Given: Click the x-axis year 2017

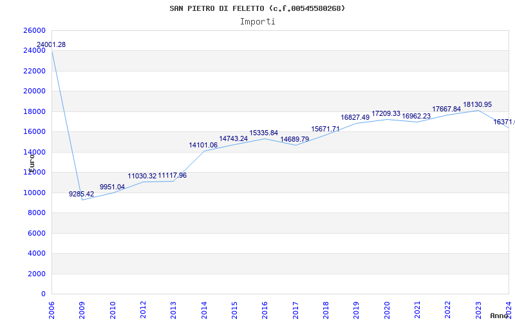Looking at the screenshot, I should 295,310.
